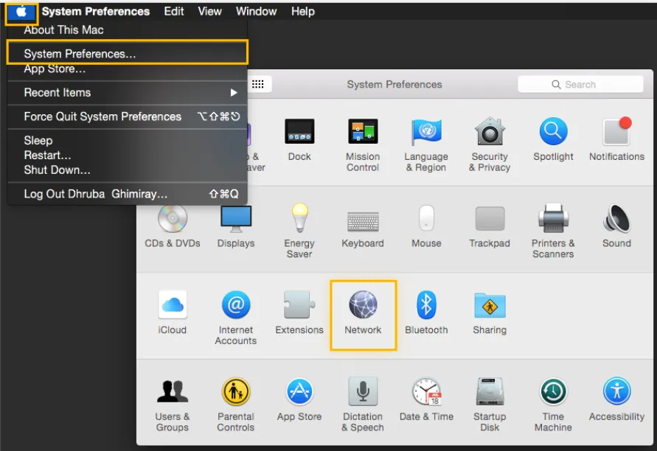
Task: Open the Dock preference pane
Action: pyautogui.click(x=299, y=139)
